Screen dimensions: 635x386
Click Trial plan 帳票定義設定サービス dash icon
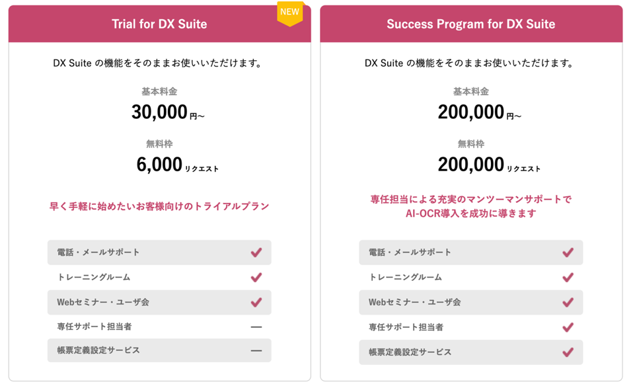256,351
